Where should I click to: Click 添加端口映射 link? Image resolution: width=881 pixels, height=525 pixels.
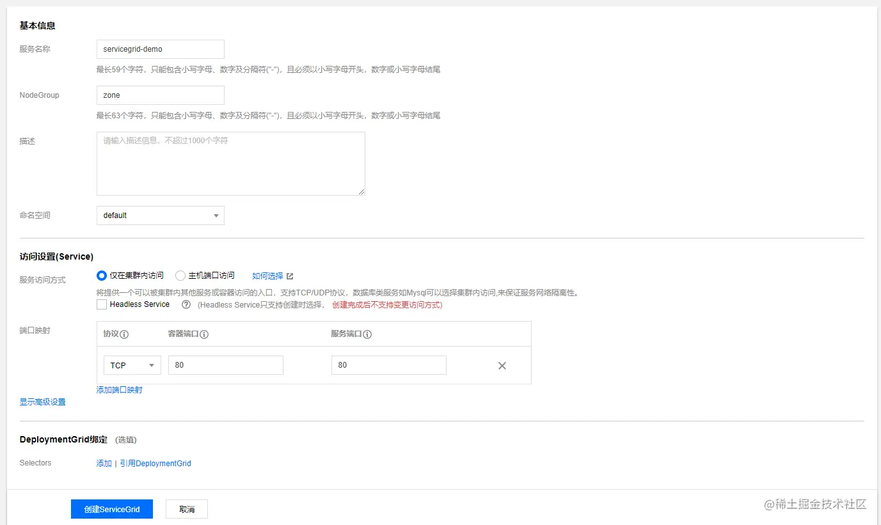[x=120, y=390]
